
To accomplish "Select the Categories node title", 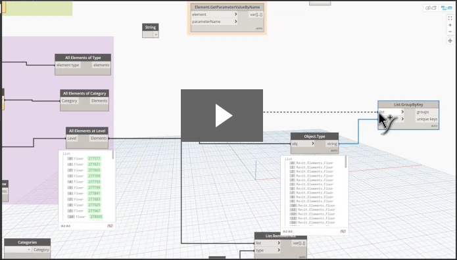I will (x=28, y=242).
